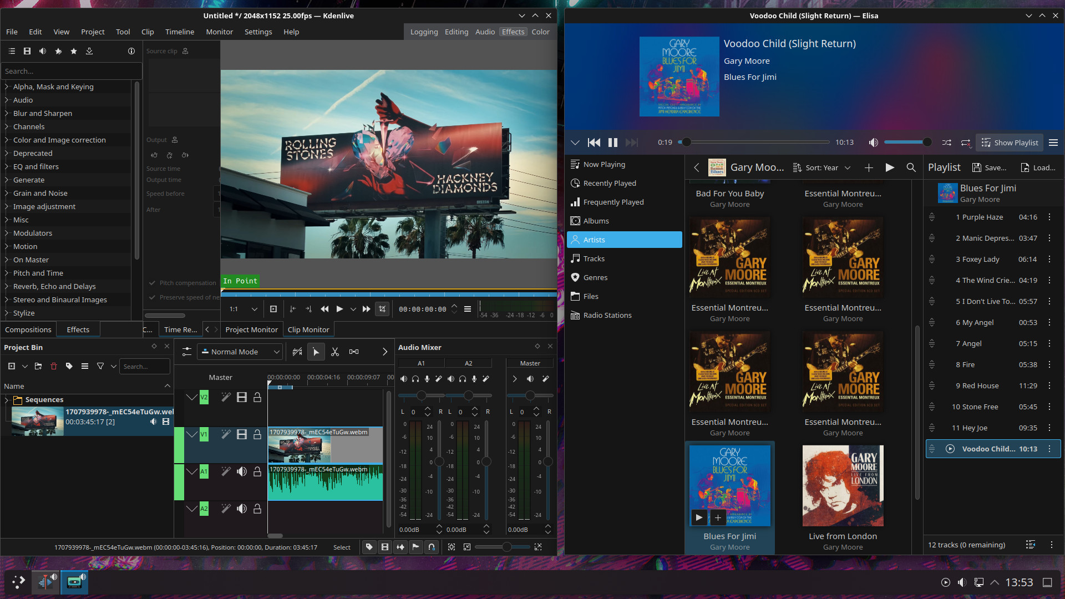This screenshot has width=1065, height=599.
Task: Click Load playlist button in Elisa
Action: pos(1038,167)
